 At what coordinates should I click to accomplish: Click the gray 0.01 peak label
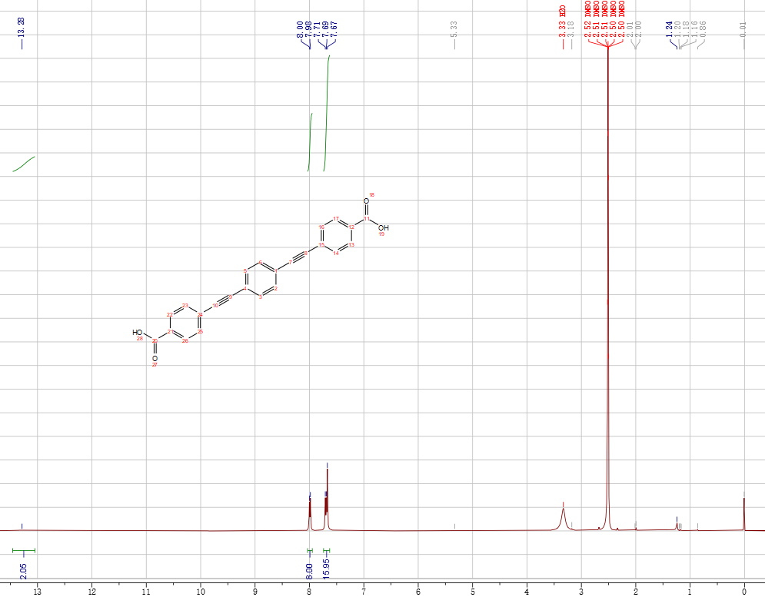[743, 29]
